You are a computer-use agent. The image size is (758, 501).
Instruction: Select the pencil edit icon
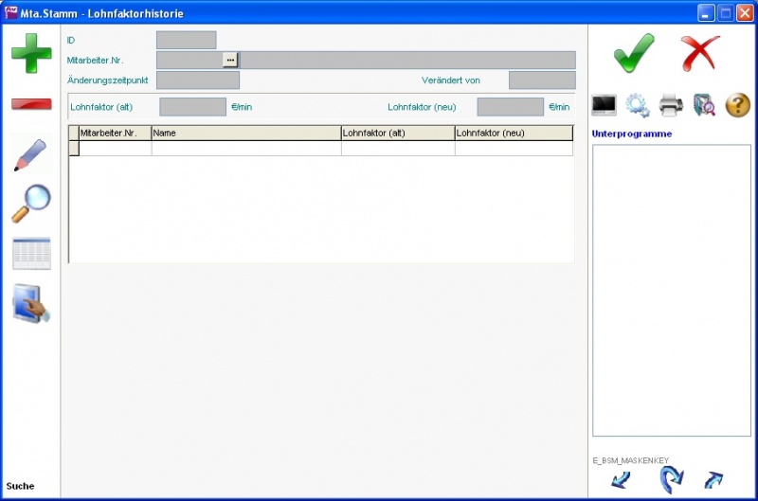point(31,154)
